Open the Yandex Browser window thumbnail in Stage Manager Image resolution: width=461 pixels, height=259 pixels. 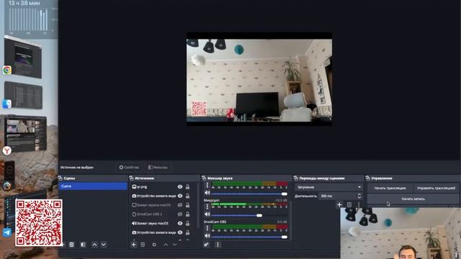click(26, 134)
